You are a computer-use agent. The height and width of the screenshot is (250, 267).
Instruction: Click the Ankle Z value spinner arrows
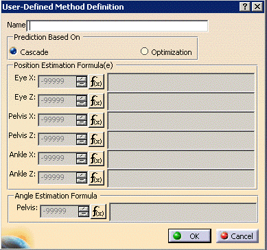click(x=82, y=178)
